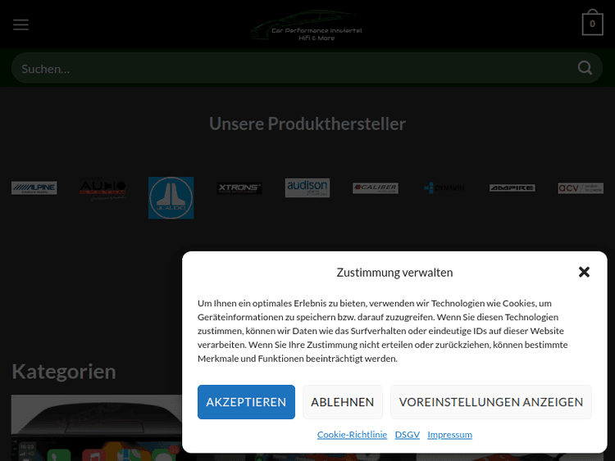
Task: Click the search magnifier icon
Action: pos(585,68)
